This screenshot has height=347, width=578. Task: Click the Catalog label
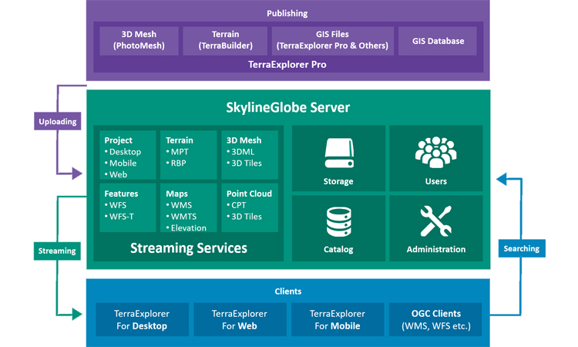[x=338, y=250]
